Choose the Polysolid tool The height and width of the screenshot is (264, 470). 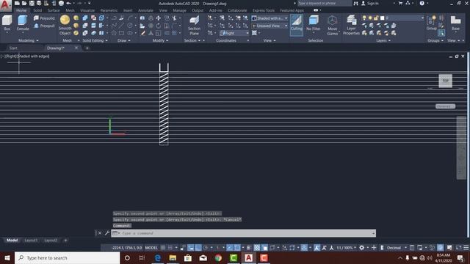click(44, 18)
